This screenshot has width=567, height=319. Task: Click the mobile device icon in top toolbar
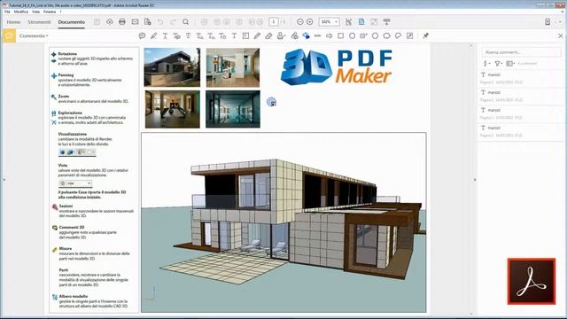(x=548, y=22)
